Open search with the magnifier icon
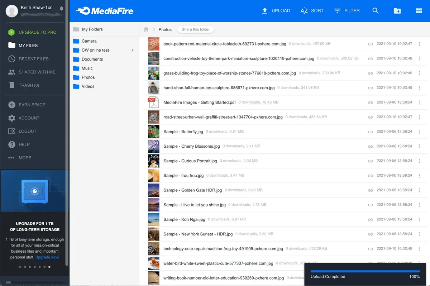 tap(375, 11)
